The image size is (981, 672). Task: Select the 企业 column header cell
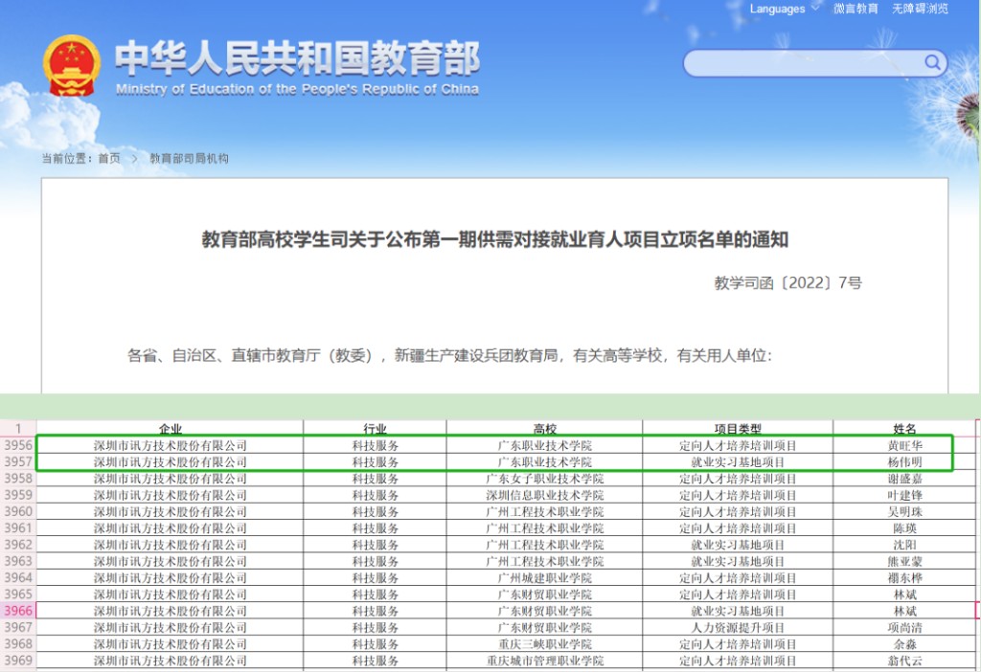tap(171, 428)
